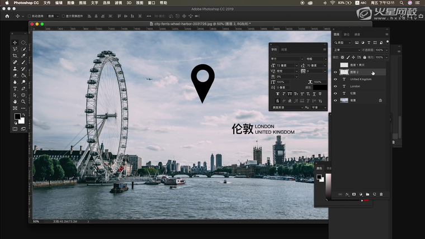Image resolution: width=425 pixels, height=239 pixels.
Task: Click the Move tool
Action: coord(15,42)
